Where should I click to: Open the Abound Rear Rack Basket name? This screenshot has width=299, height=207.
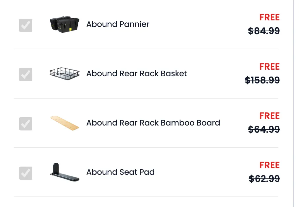[137, 74]
